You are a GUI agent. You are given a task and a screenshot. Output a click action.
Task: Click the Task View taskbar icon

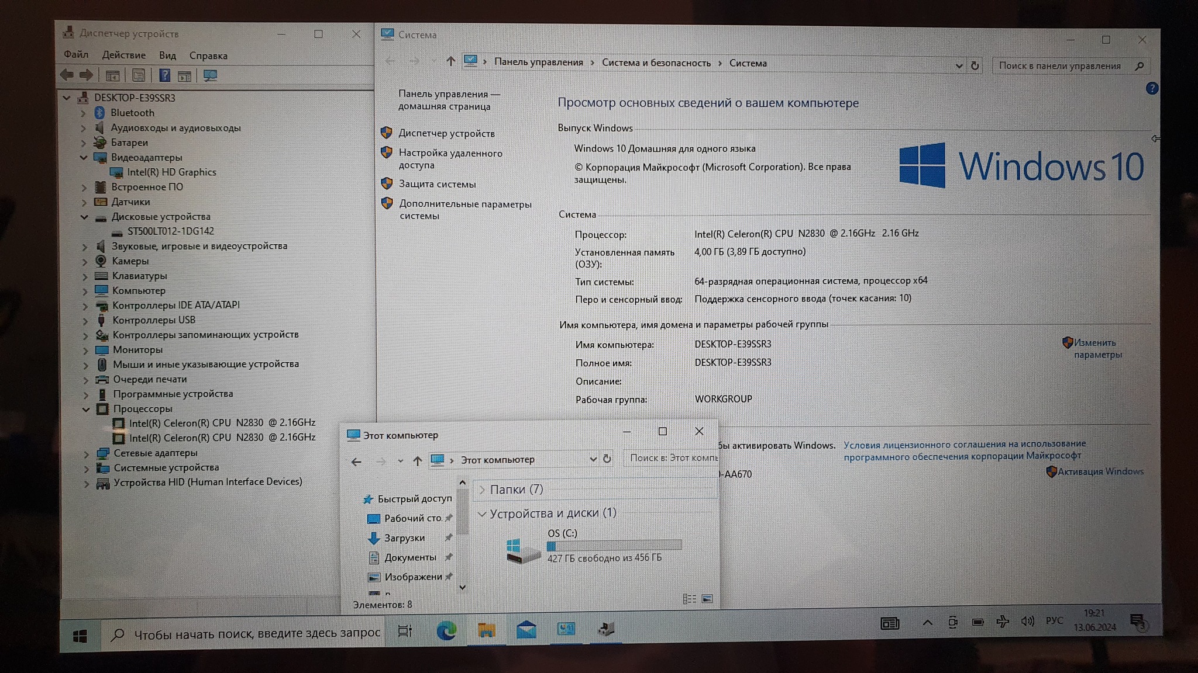click(x=405, y=631)
